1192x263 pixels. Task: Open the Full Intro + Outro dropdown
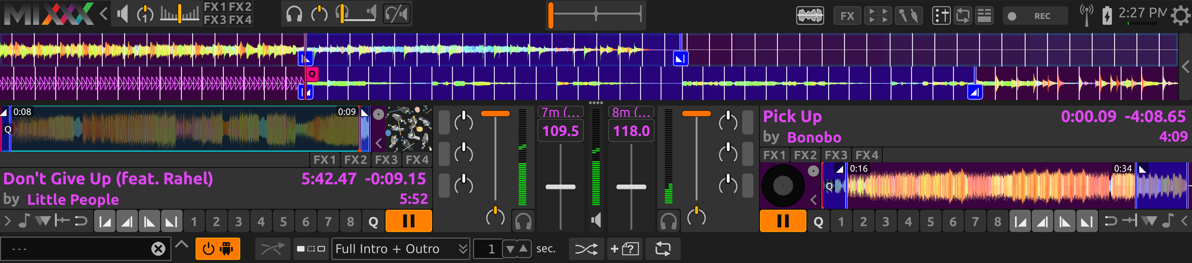[400, 249]
